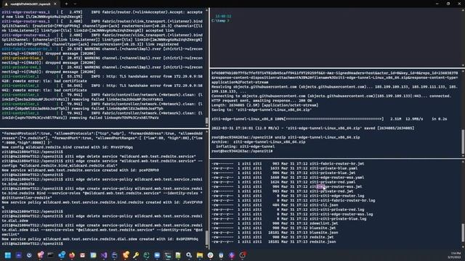Screen dimensions: 465x261
Task: Click 'bluesite.json' in file listing
Action: coord(323,232)
